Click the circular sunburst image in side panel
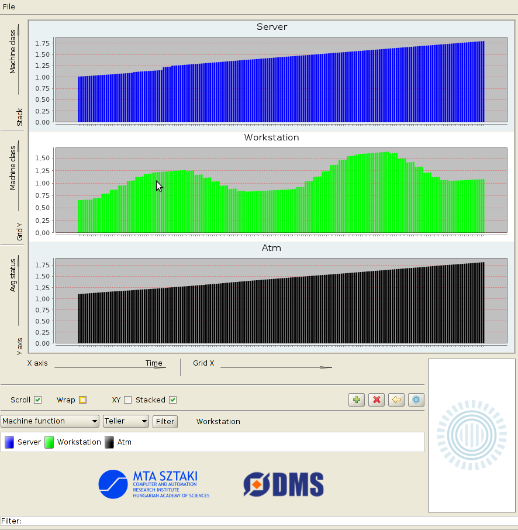 coord(472,435)
